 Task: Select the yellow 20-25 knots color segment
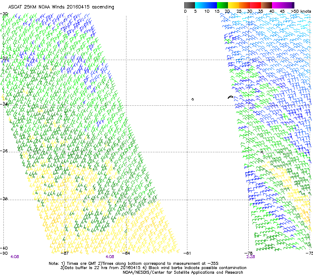233,5
